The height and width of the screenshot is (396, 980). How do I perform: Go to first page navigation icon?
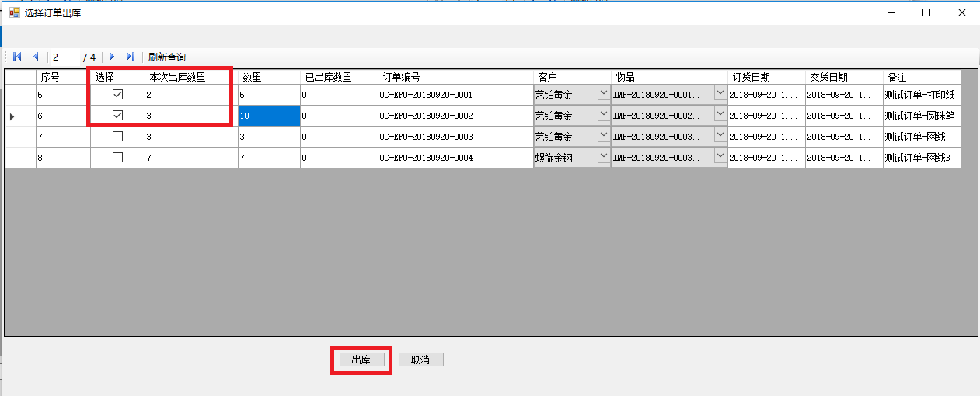tap(17, 57)
